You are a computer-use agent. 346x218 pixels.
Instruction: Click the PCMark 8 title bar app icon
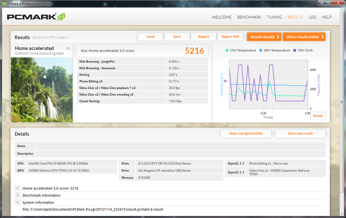[x=4, y=4]
